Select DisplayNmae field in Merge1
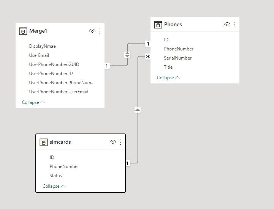 click(x=43, y=46)
